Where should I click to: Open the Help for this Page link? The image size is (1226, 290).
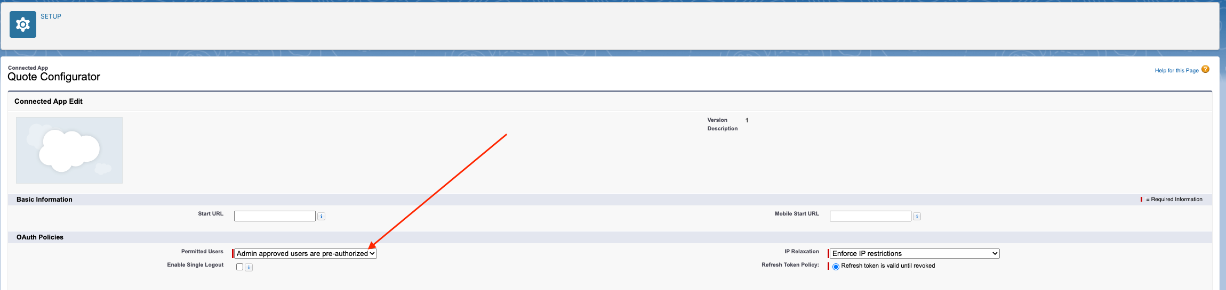[x=1176, y=71]
